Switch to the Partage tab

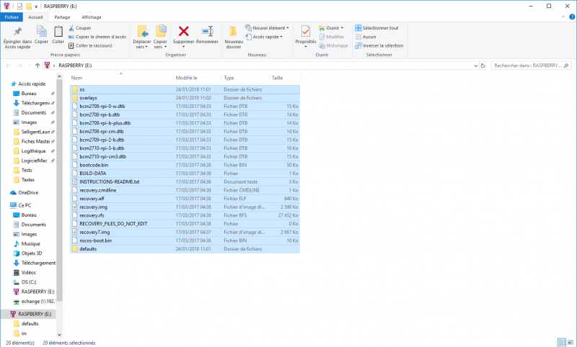click(62, 17)
